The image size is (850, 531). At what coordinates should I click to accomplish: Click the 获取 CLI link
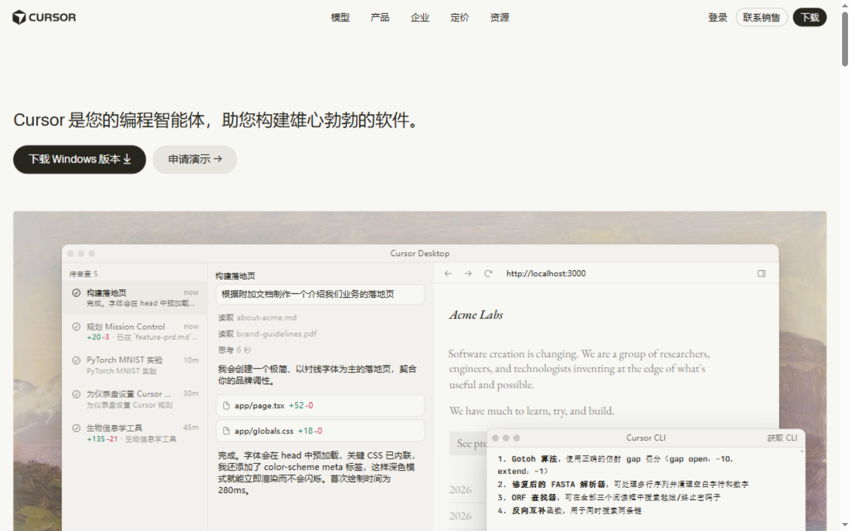coord(782,438)
